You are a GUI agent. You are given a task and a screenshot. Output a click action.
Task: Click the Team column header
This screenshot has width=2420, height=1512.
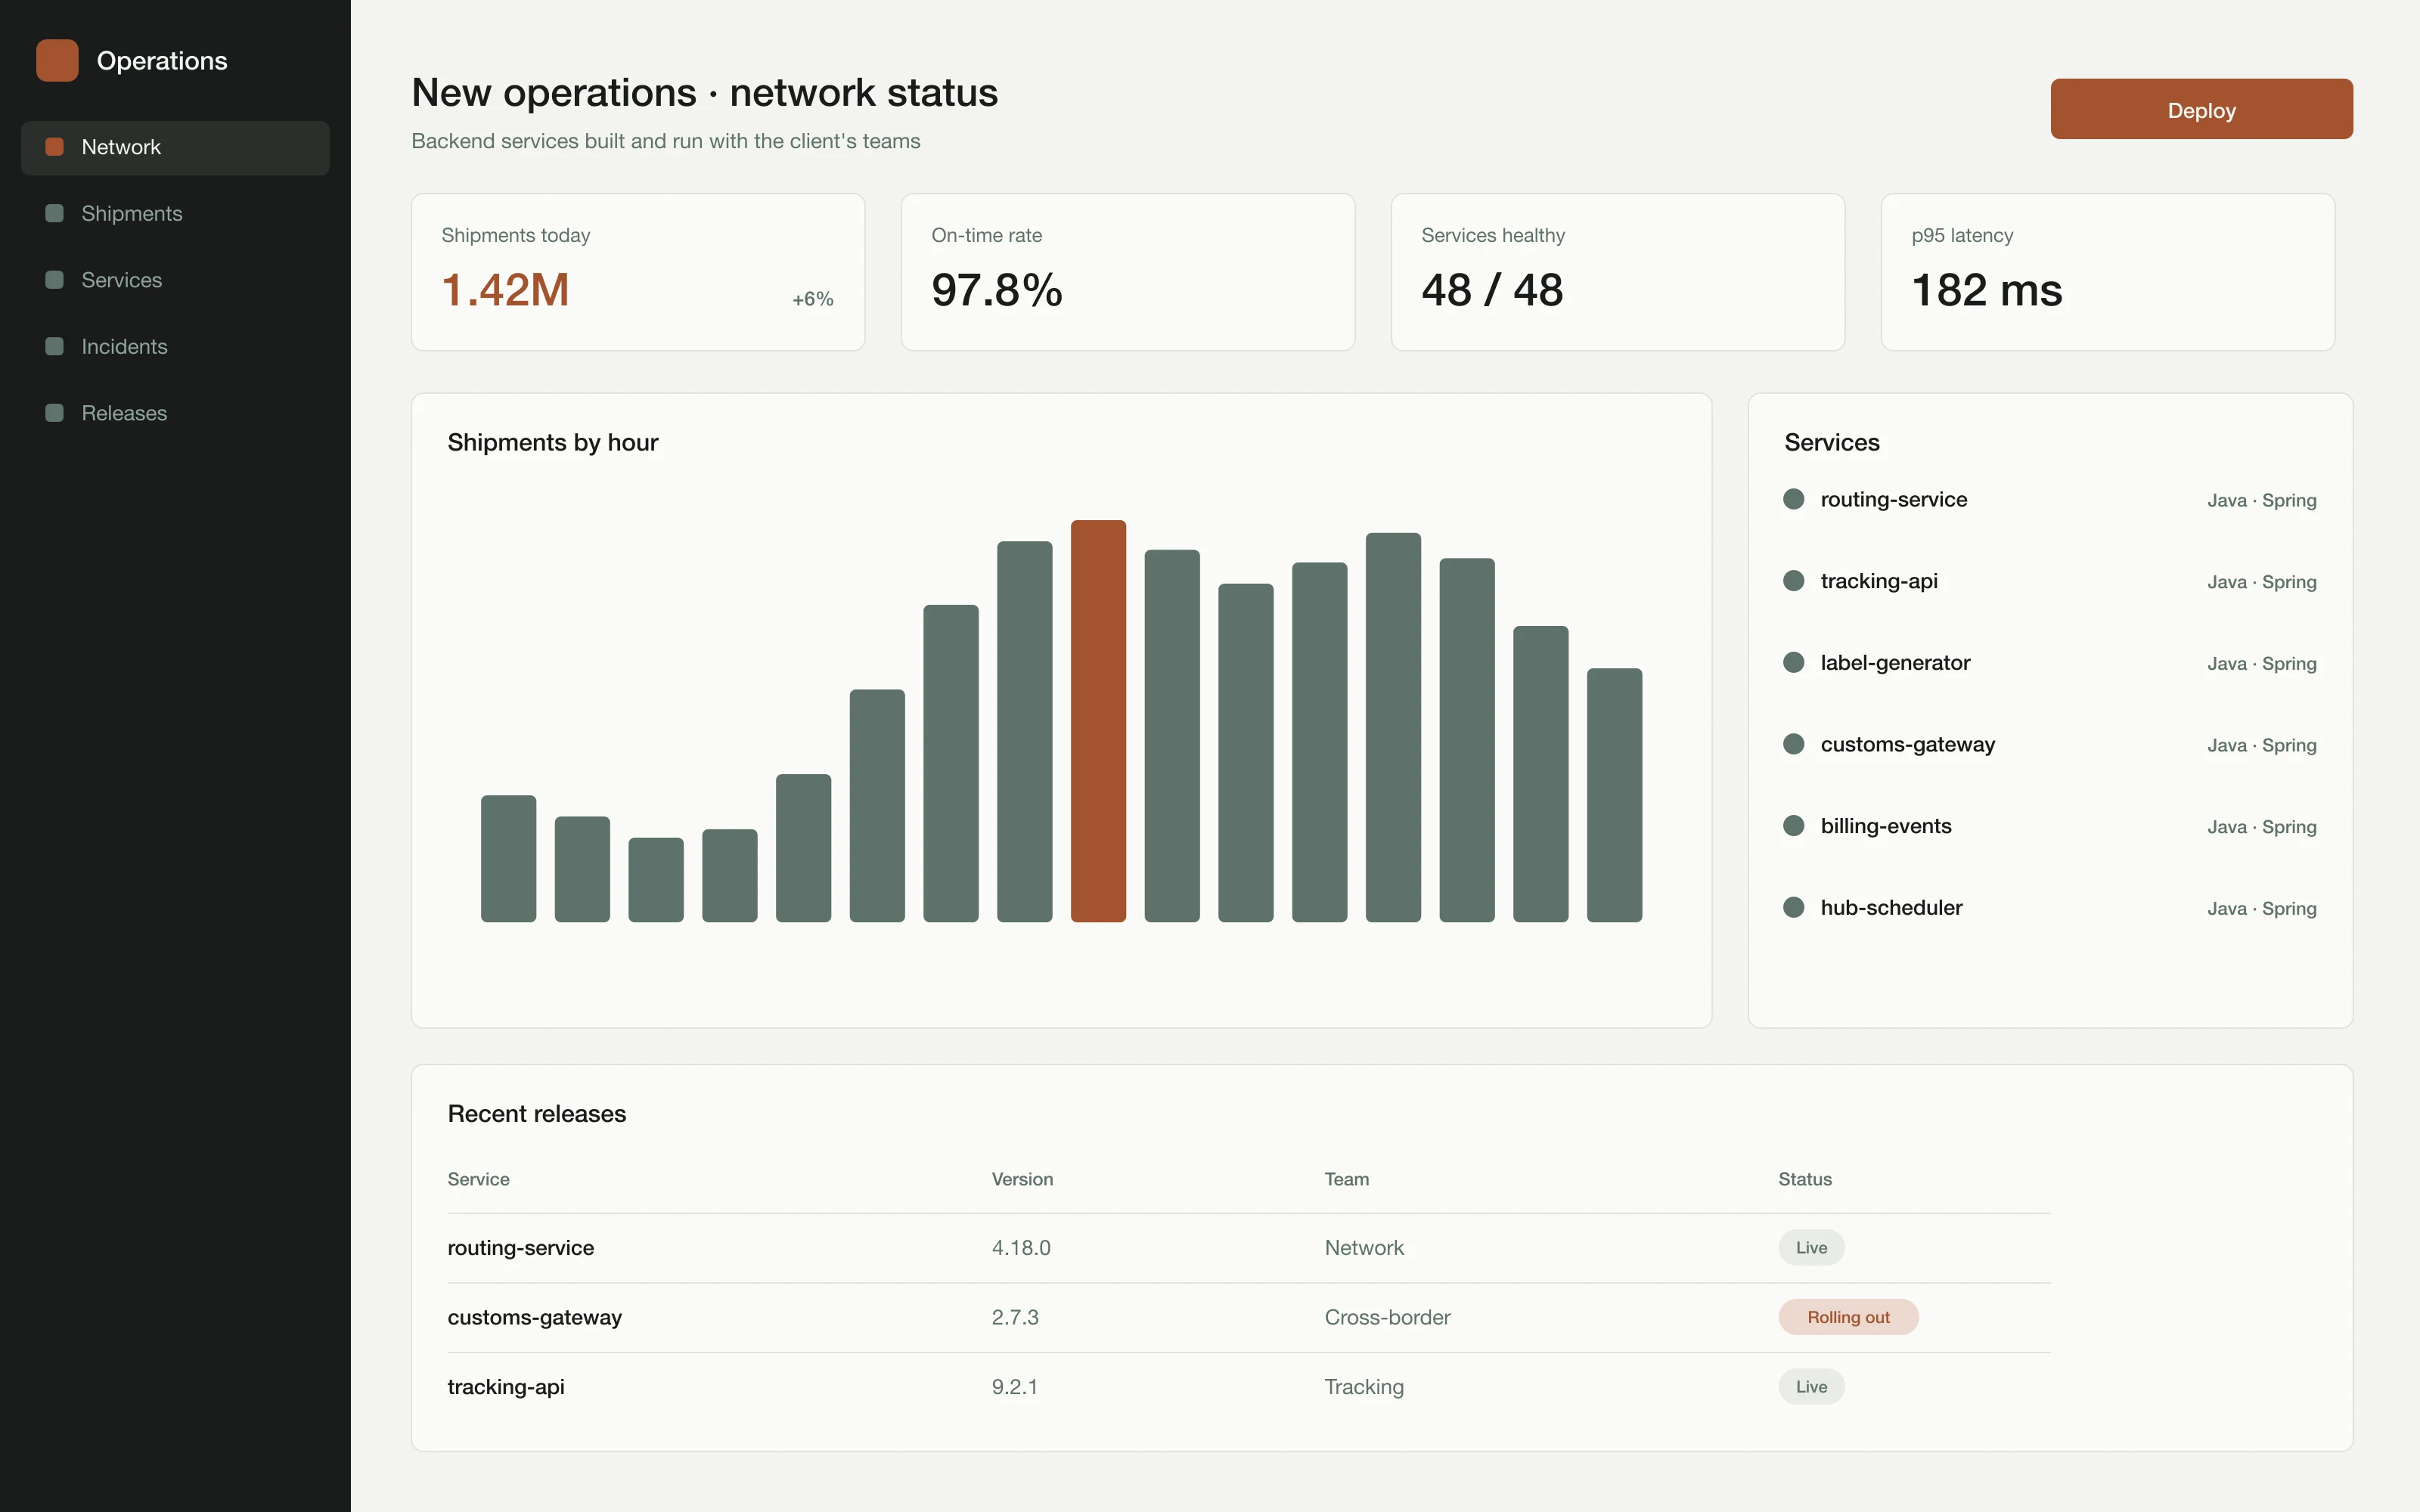coord(1346,1179)
